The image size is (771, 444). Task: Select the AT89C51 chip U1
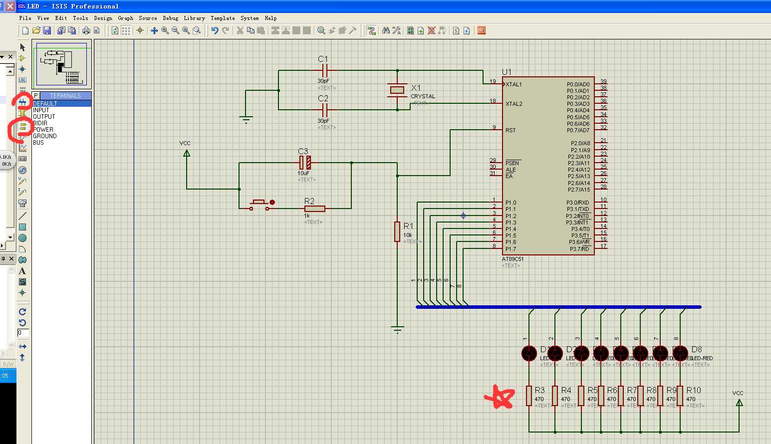547,166
